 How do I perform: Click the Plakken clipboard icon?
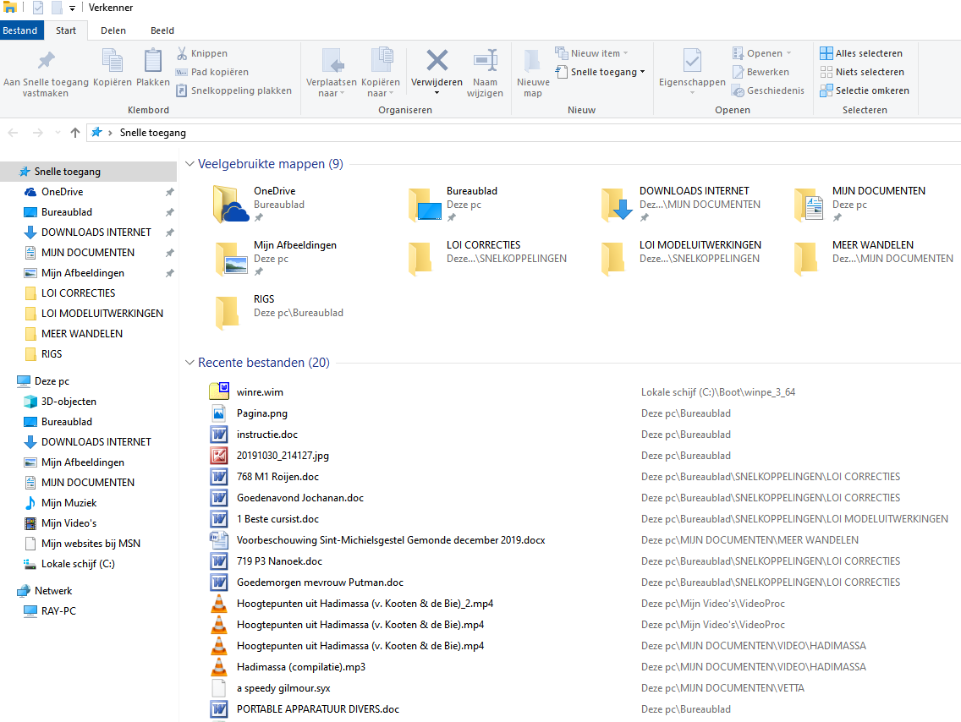point(153,61)
